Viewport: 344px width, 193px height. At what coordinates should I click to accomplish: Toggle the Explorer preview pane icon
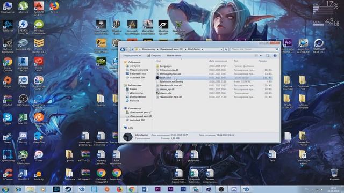coord(268,56)
